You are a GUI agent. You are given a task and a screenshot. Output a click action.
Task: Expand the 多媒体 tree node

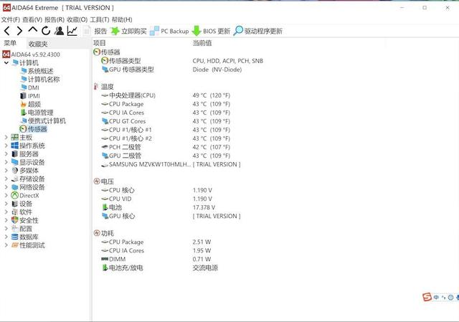(6, 171)
